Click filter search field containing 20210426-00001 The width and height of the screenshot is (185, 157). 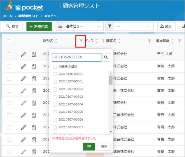tap(77, 57)
